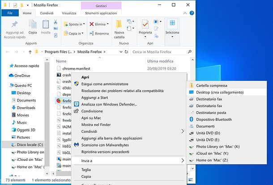Select Desktop (crea collegamento) in submenu

click(226, 92)
